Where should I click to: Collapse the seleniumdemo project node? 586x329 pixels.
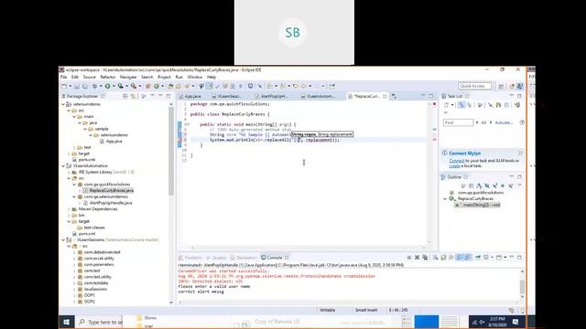pos(63,104)
